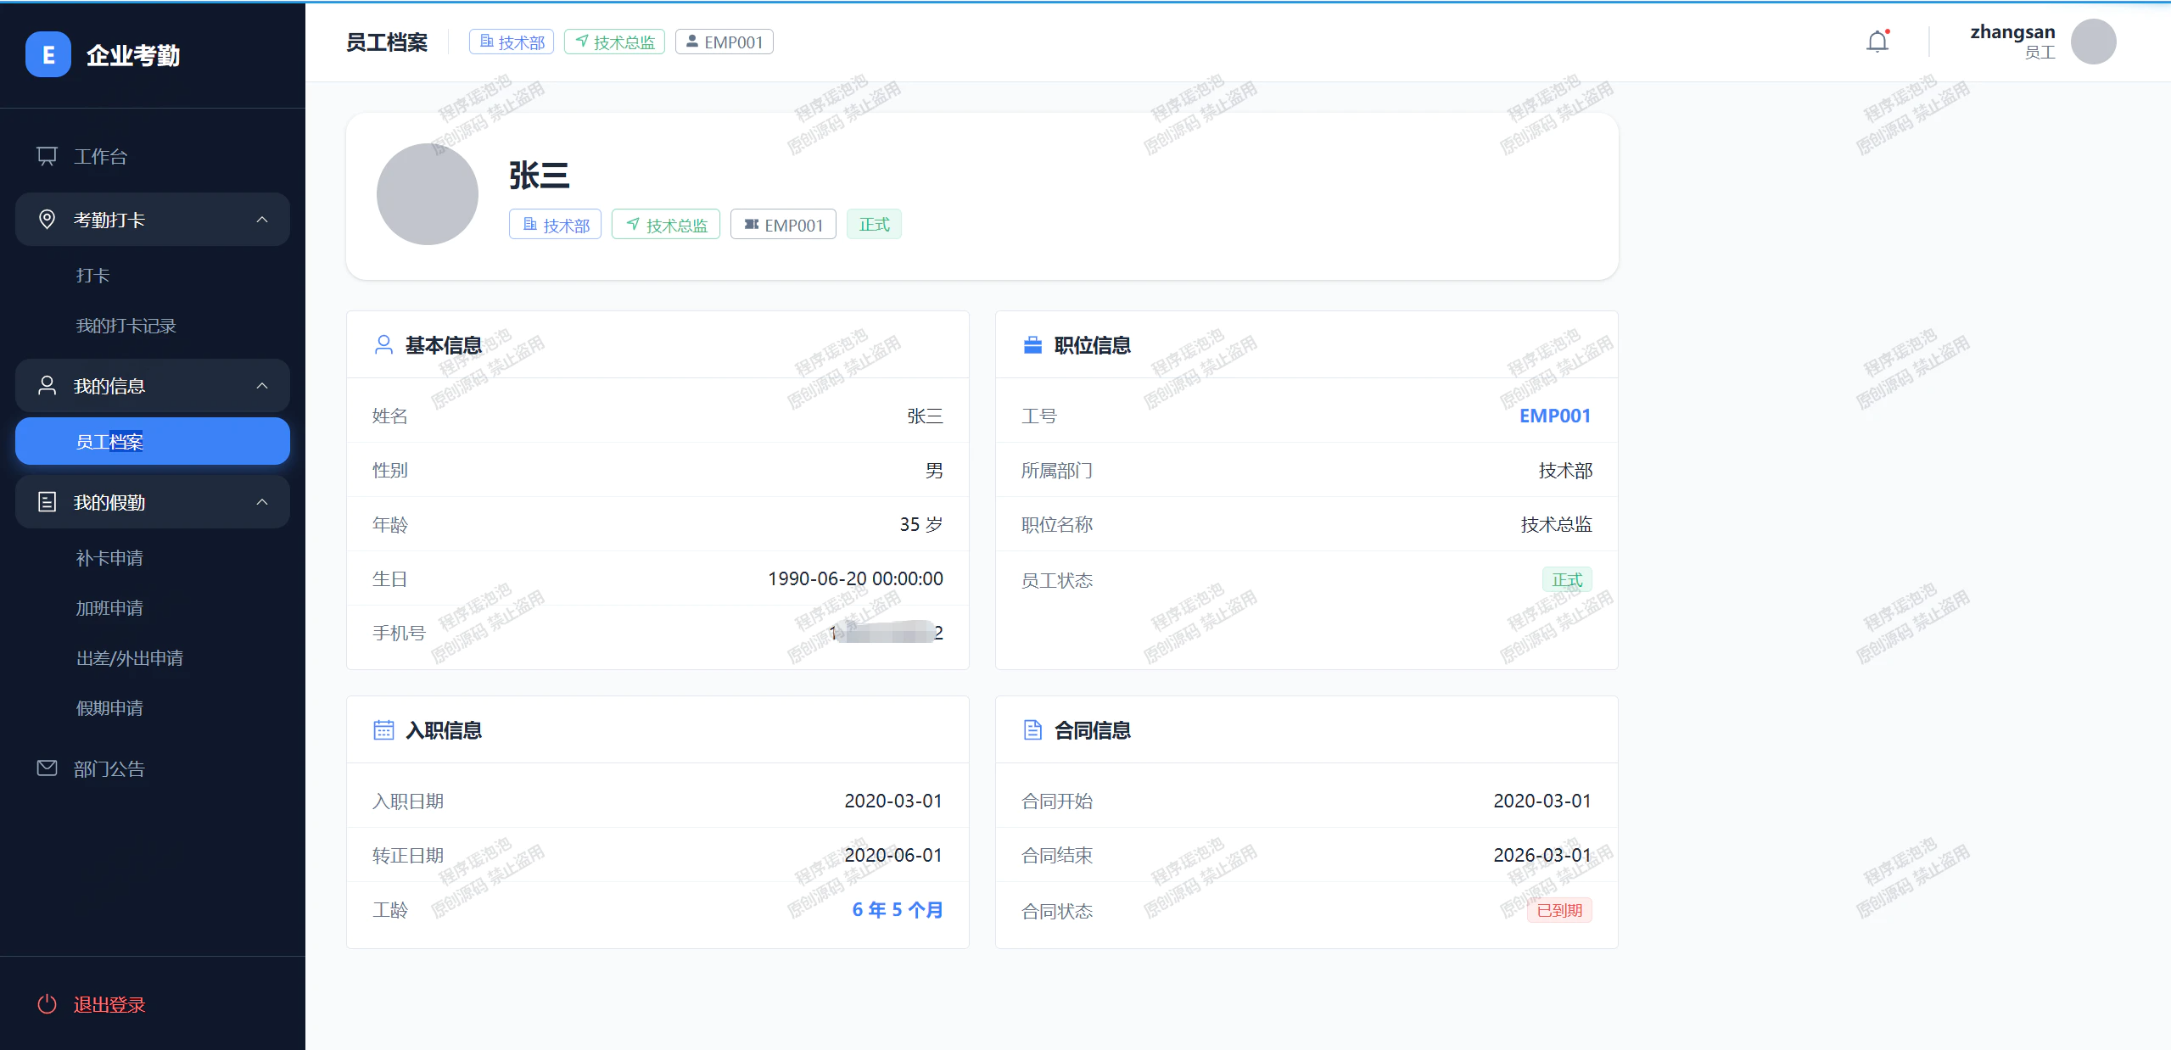Open the 加班申请 submenu item
Screen dimensions: 2171x1050
tap(153, 608)
